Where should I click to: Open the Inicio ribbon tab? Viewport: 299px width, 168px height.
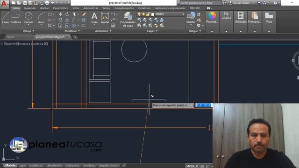[x=16, y=8]
